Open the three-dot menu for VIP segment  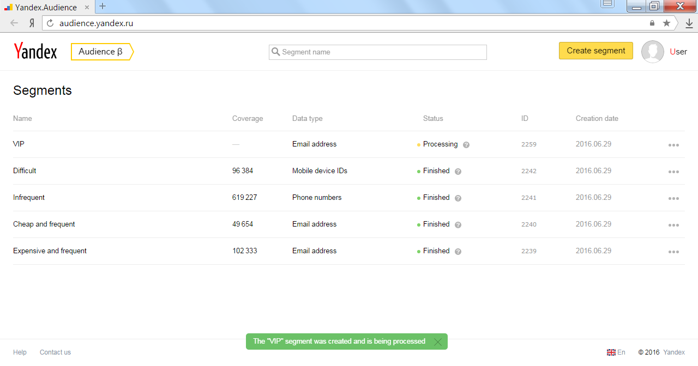point(673,145)
